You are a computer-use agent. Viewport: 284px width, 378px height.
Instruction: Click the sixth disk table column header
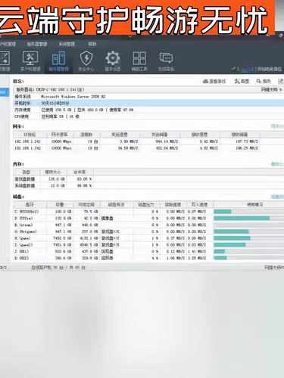click(173, 205)
